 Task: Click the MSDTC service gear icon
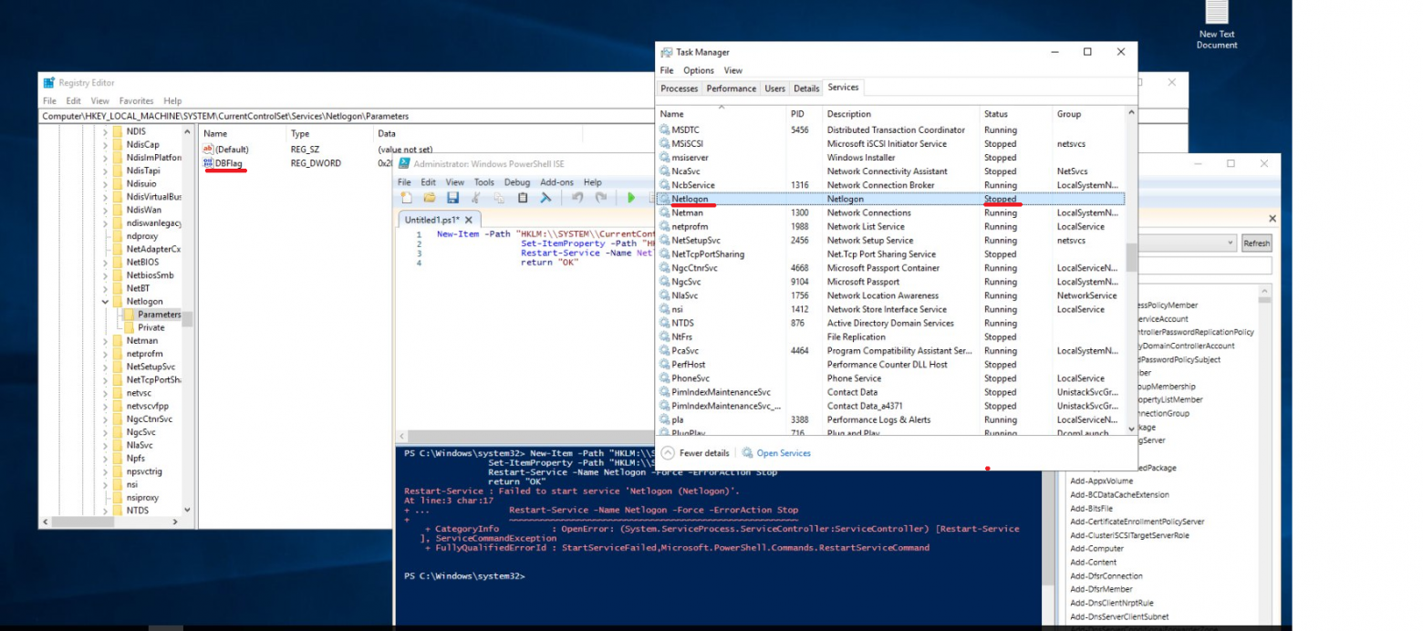click(x=664, y=129)
